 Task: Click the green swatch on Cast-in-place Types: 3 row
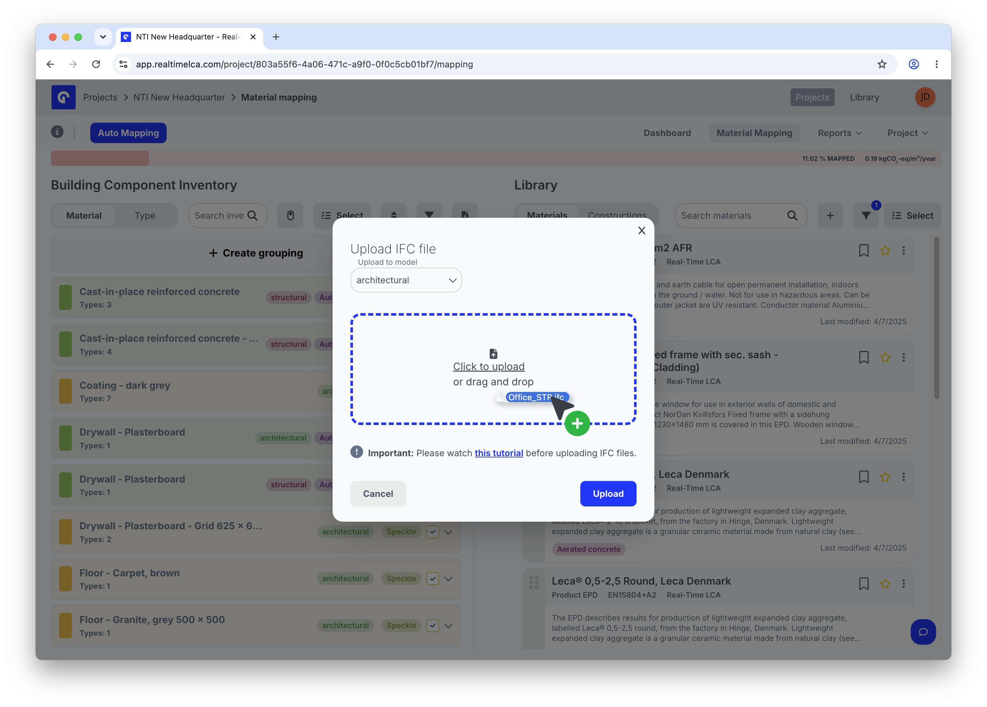click(x=65, y=298)
